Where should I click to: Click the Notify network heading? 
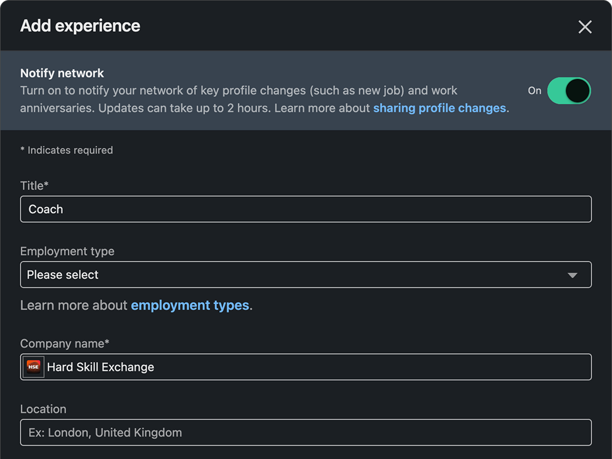(x=62, y=73)
